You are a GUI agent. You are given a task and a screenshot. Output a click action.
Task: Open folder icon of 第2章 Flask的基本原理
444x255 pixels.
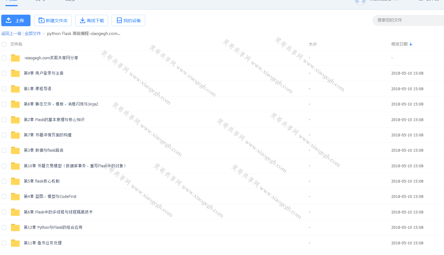pyautogui.click(x=15, y=120)
